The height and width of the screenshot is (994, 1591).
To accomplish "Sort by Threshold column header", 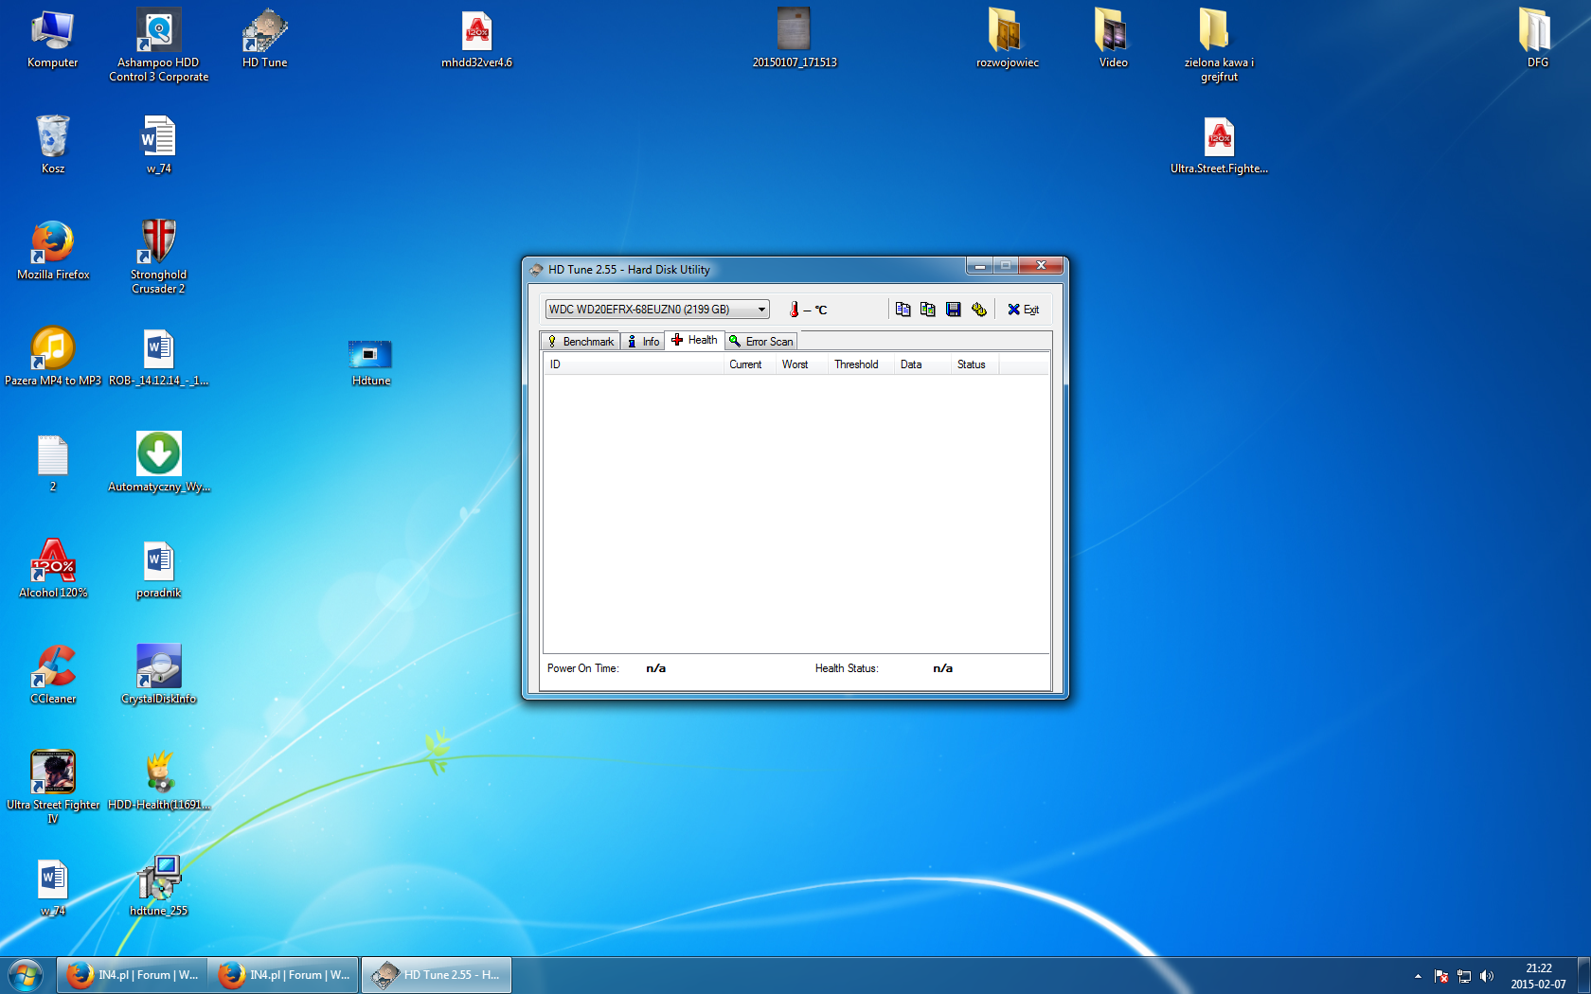I will [861, 364].
